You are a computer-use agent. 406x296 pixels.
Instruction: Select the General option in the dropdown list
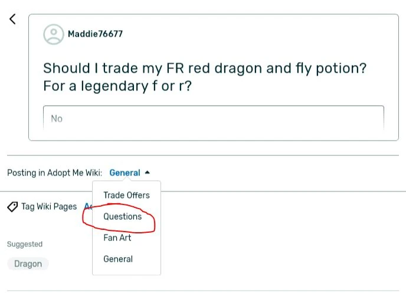(118, 259)
